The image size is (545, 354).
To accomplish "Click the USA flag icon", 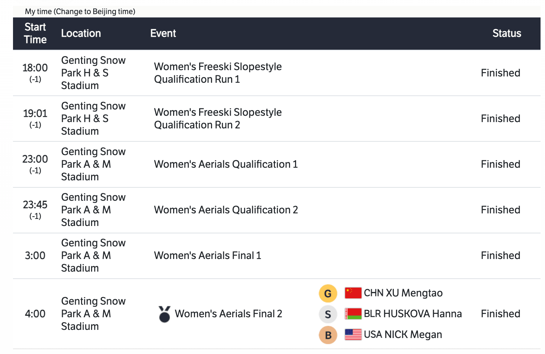I will tap(353, 335).
